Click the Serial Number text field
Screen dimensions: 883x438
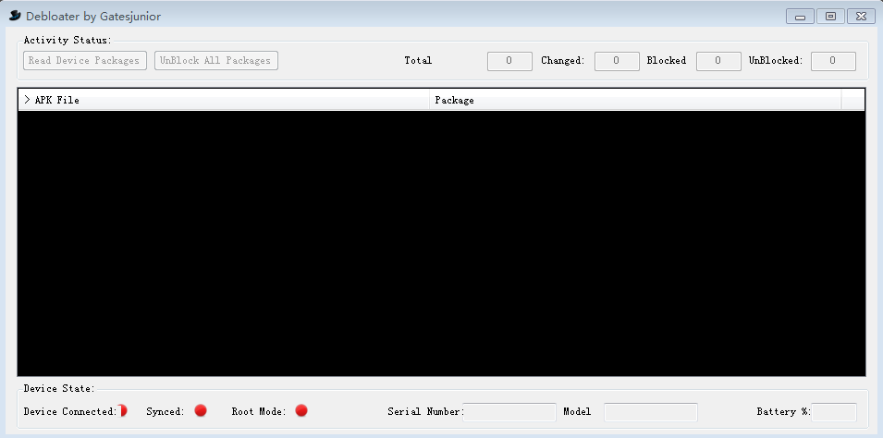[x=509, y=412]
